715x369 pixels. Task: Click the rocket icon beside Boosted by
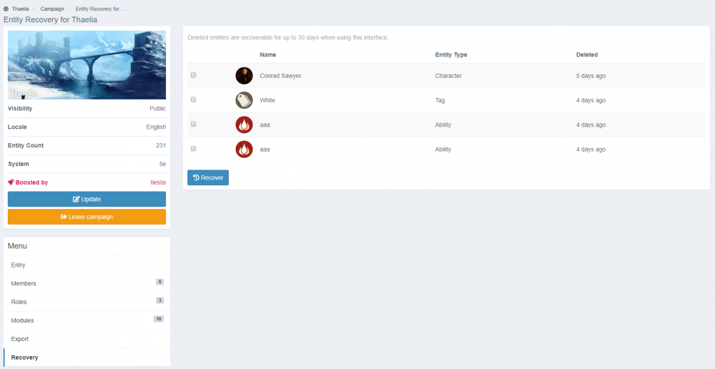click(x=11, y=182)
